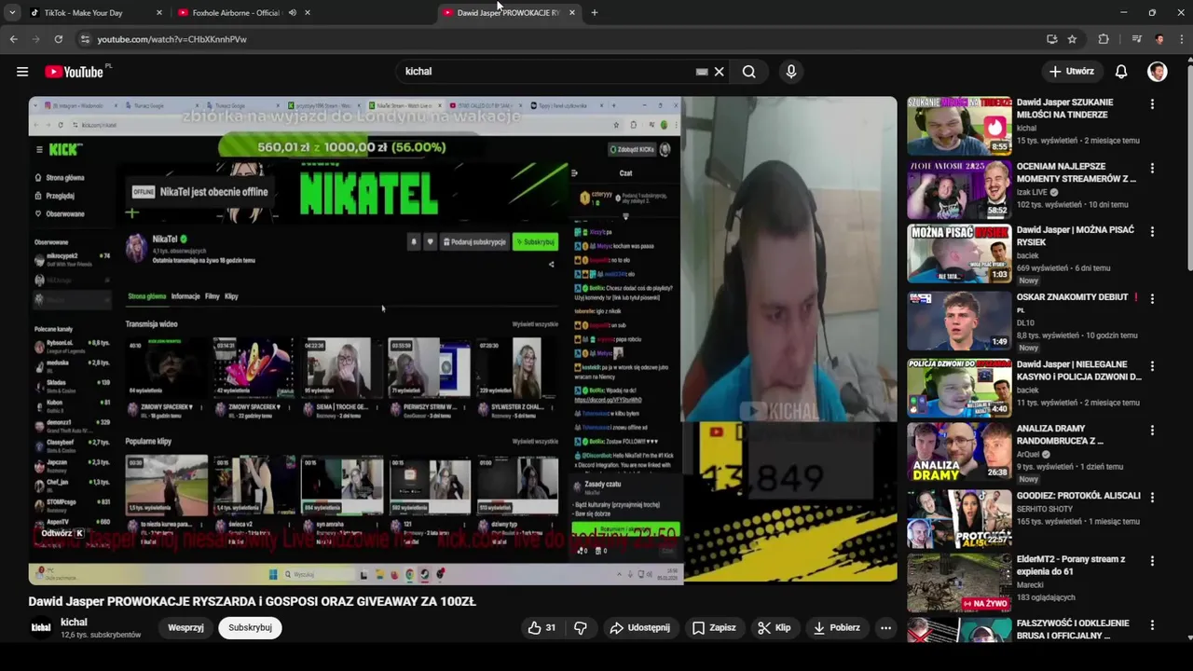The image size is (1193, 671).
Task: Open the YouTube guide hamburger menu
Action: (22, 71)
